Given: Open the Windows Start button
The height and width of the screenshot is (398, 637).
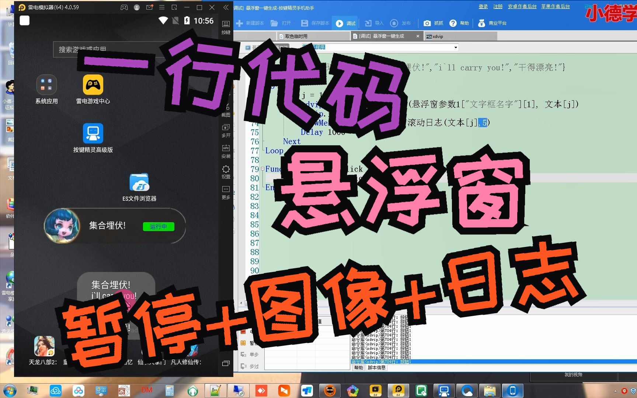Looking at the screenshot, I should (9, 390).
